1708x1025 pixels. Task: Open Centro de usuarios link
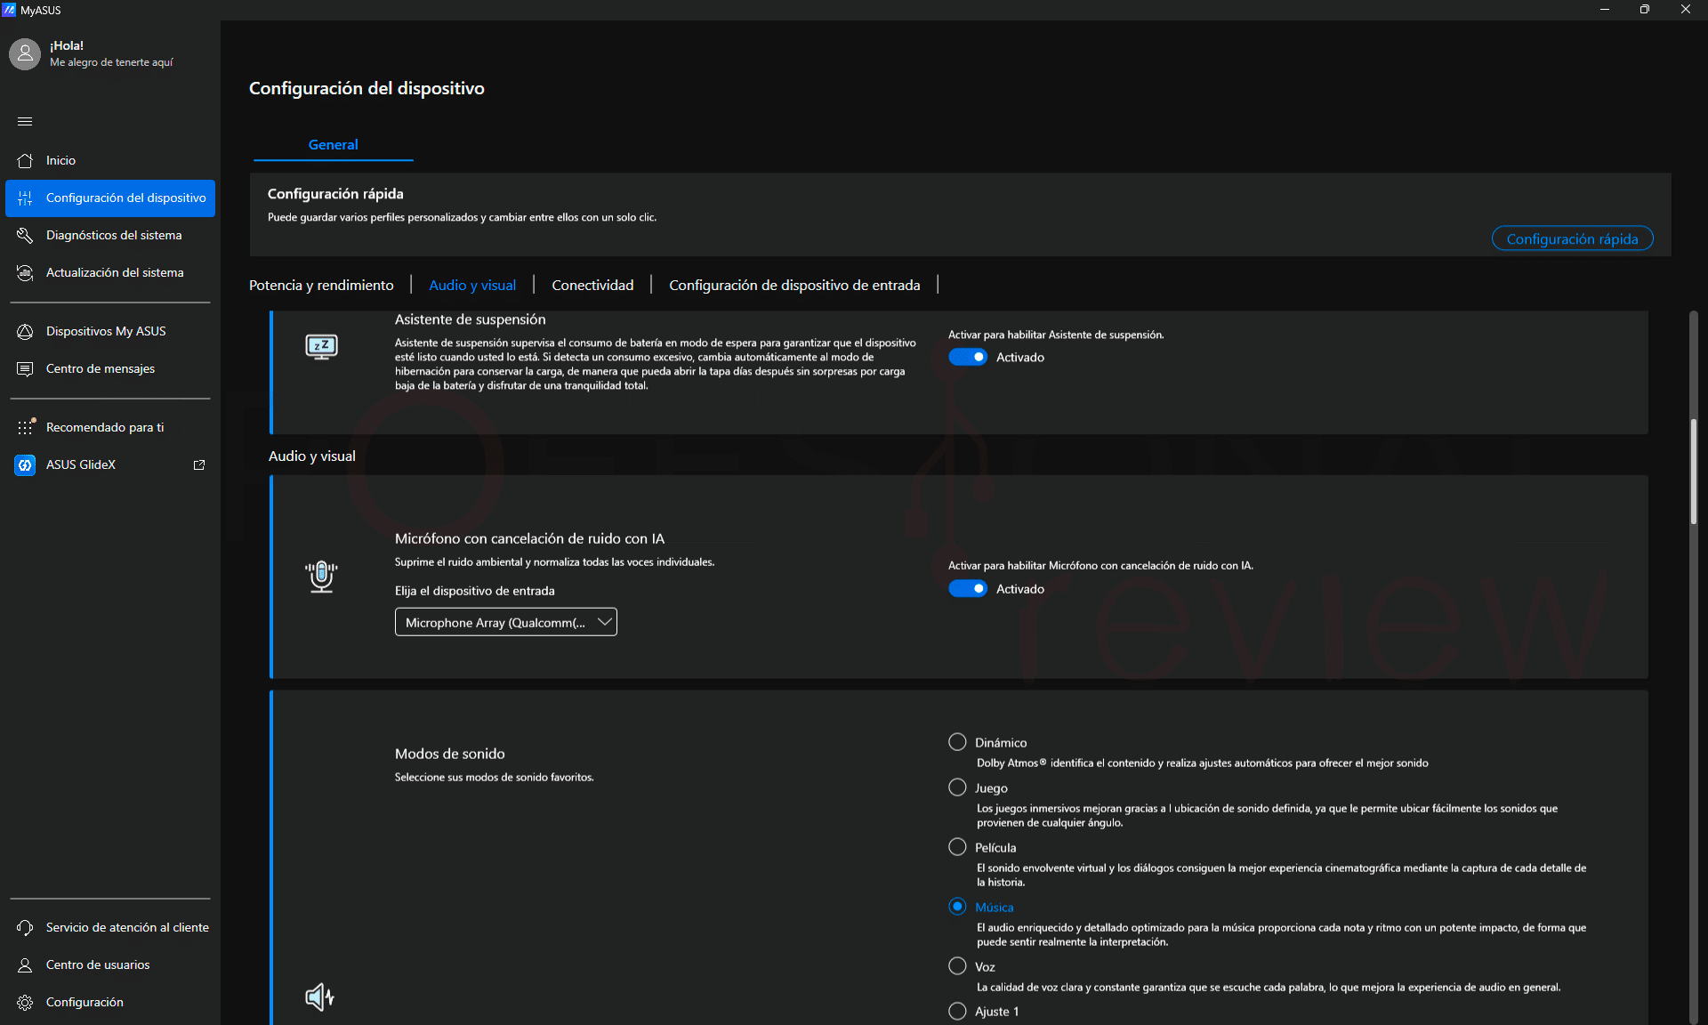(98, 965)
